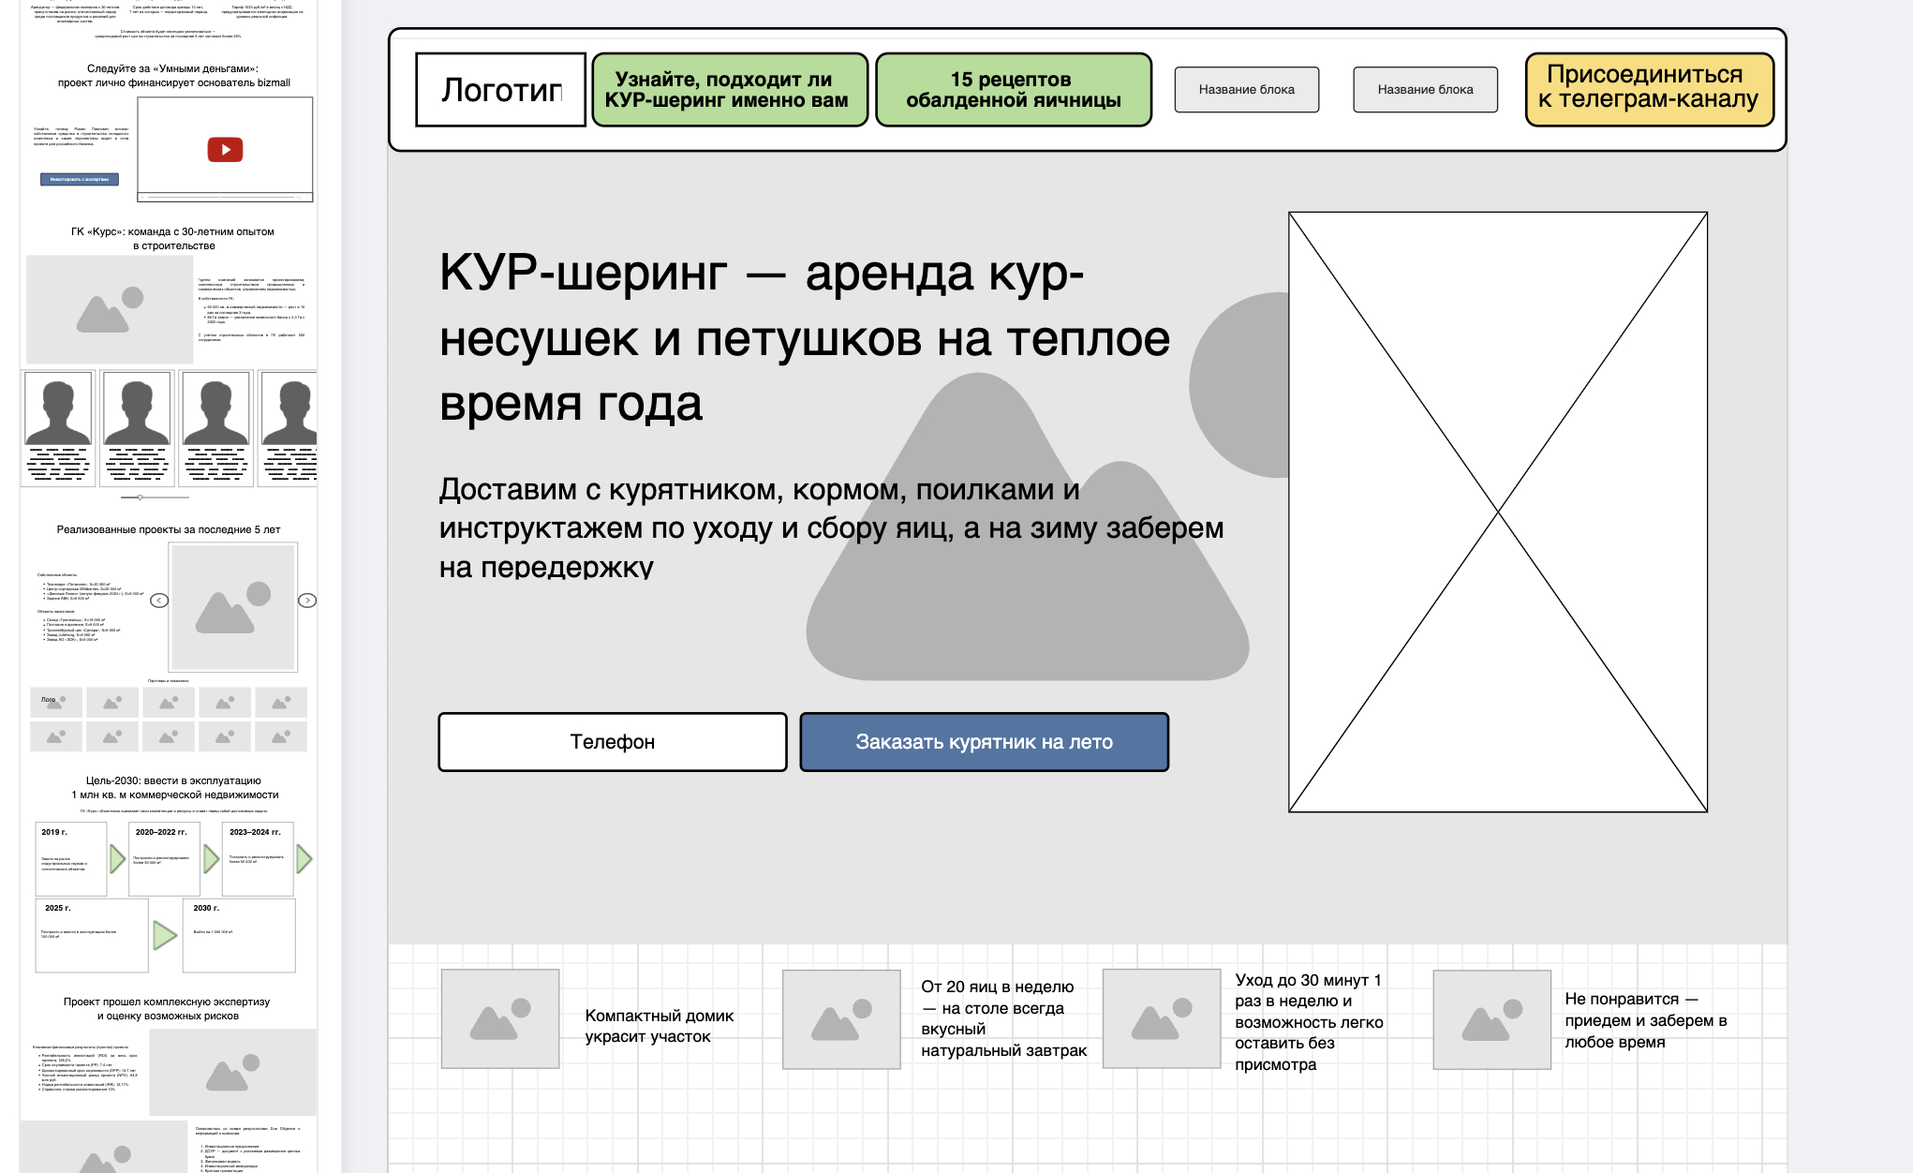Click 'Заказать курятник на лето' button
Image resolution: width=1913 pixels, height=1173 pixels.
point(984,742)
